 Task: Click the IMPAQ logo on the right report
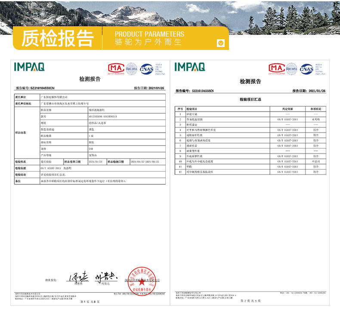[x=190, y=67]
